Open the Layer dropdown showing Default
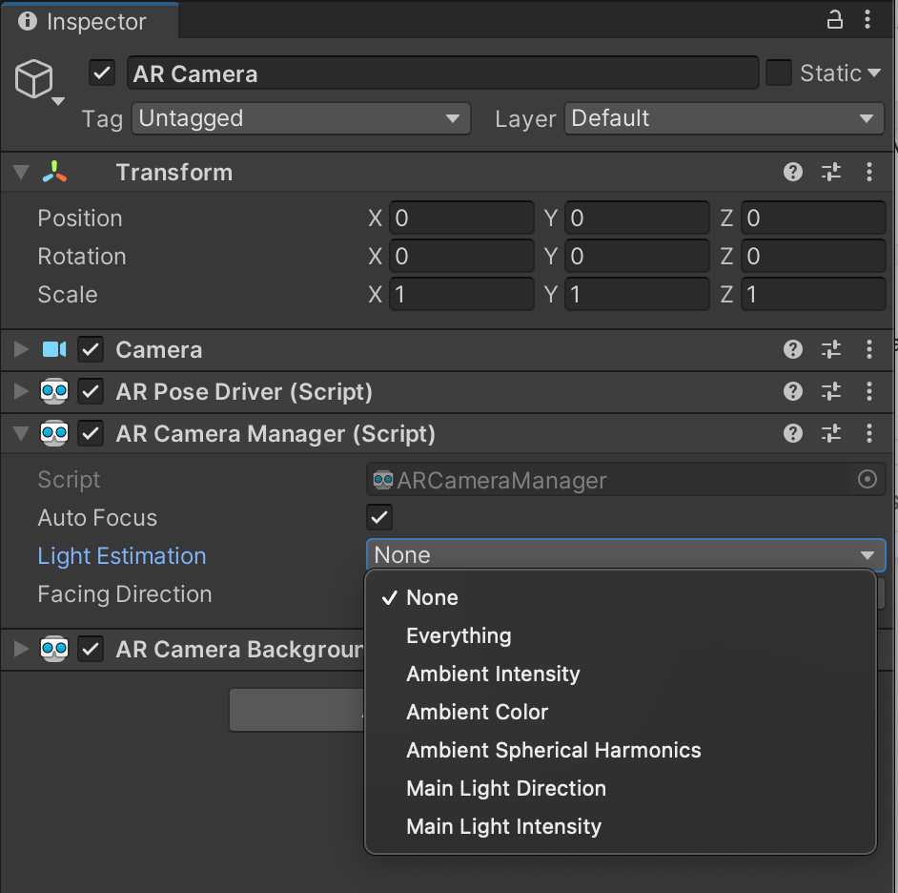Viewport: 898px width, 893px height. [725, 119]
